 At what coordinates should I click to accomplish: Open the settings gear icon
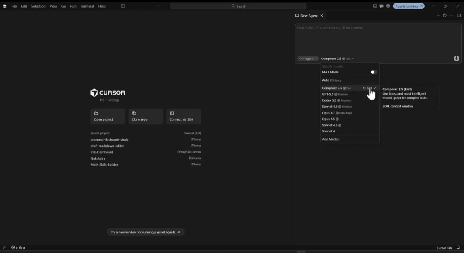tap(388, 6)
